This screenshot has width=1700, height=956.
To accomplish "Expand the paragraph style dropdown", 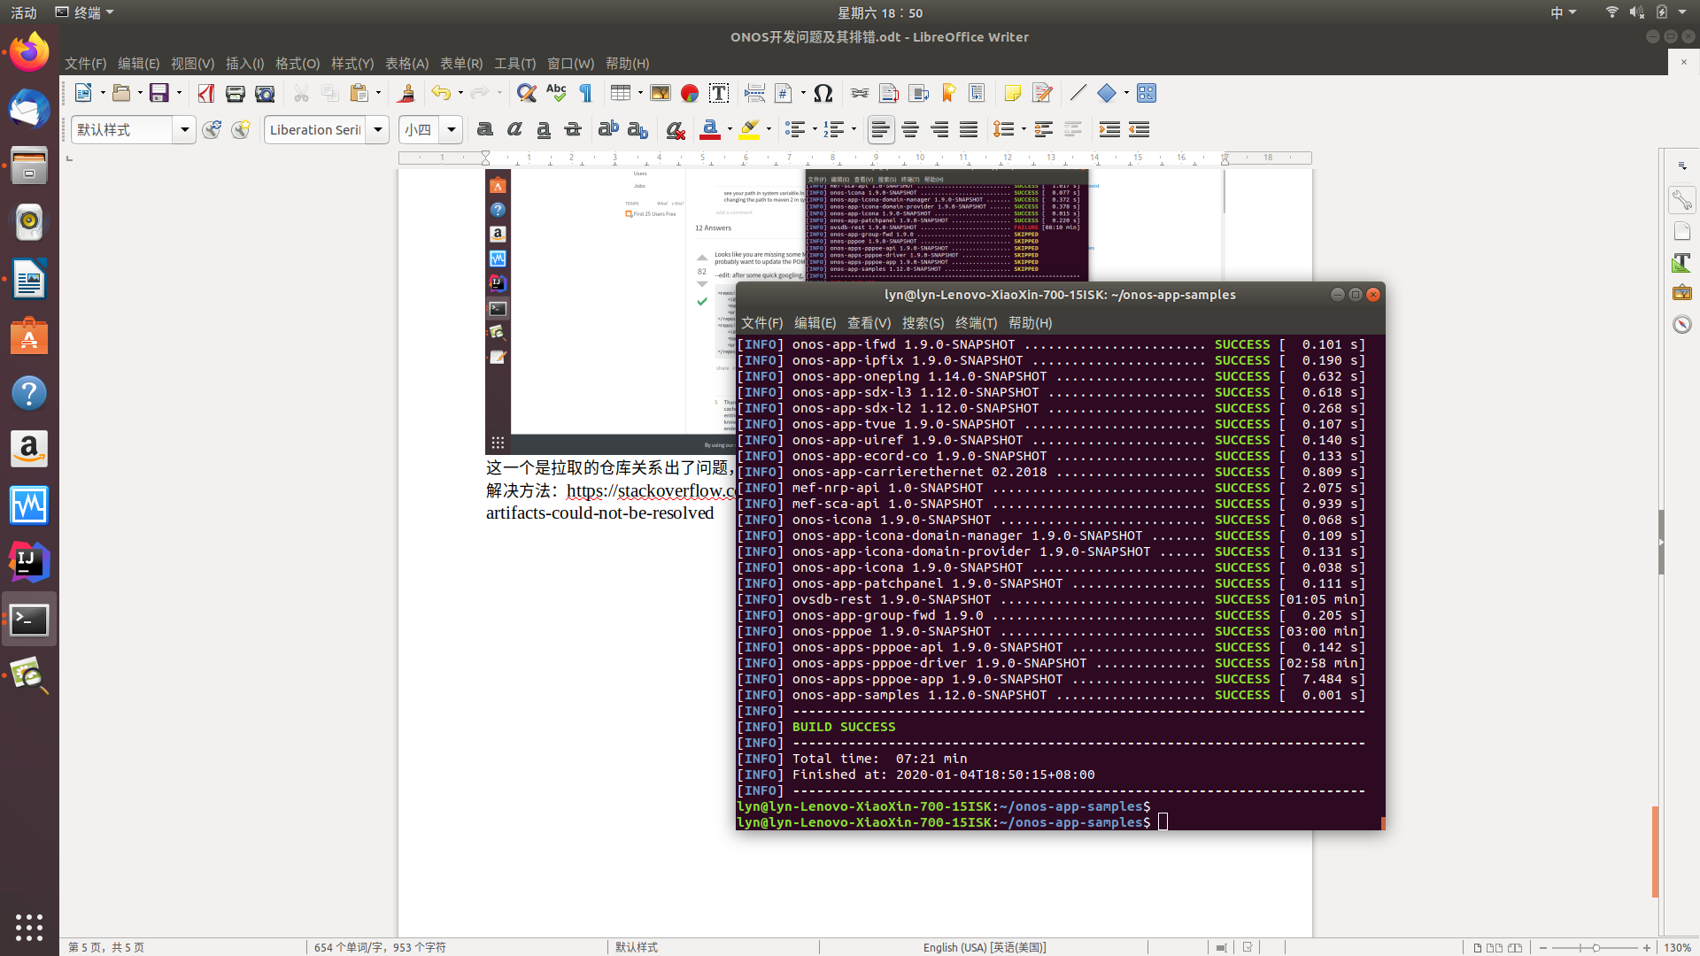I will [x=184, y=129].
